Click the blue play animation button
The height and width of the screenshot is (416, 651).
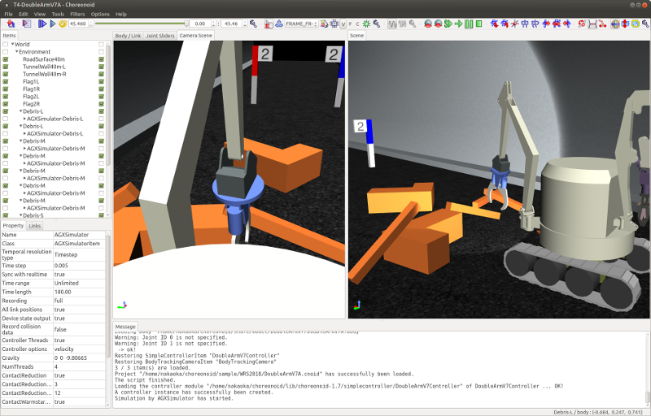point(52,24)
